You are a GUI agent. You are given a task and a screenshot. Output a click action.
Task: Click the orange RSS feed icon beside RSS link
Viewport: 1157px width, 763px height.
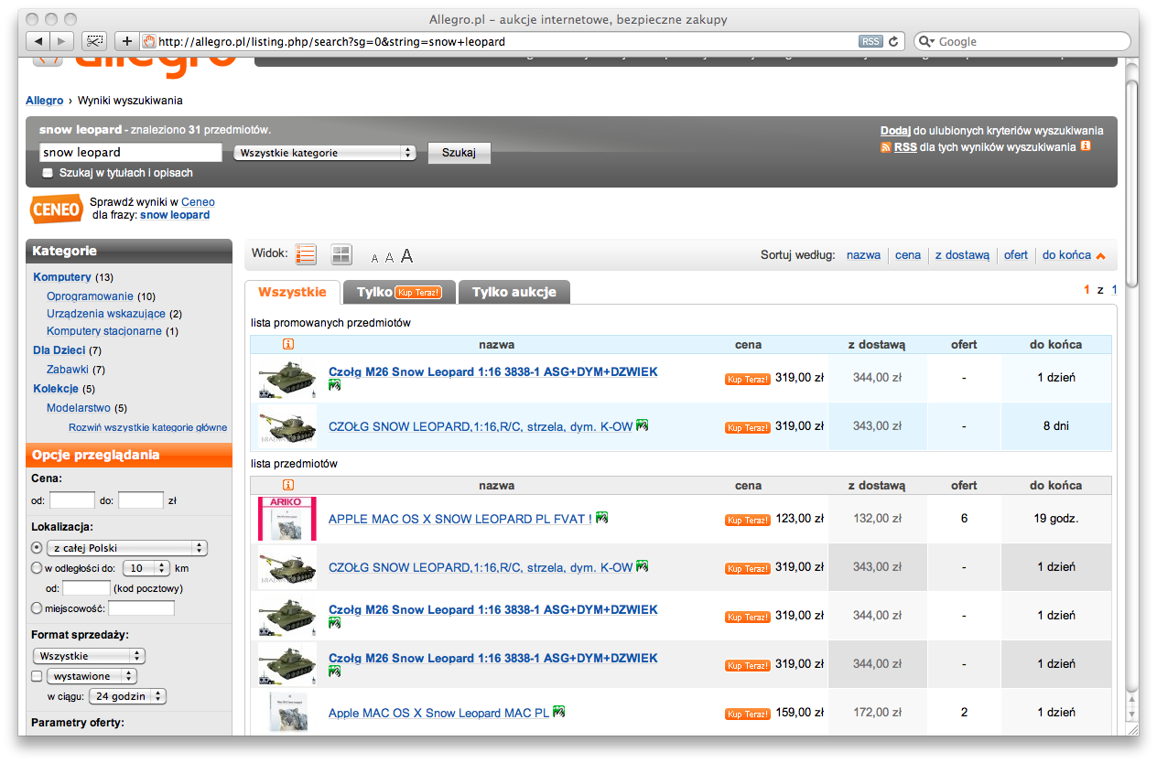(885, 147)
